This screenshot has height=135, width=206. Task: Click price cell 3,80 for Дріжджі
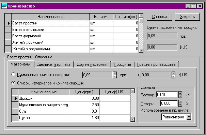(84, 98)
